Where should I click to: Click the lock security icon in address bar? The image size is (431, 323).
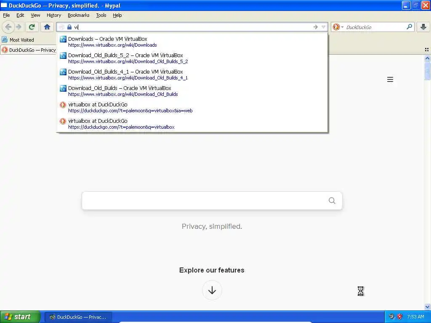[x=69, y=27]
